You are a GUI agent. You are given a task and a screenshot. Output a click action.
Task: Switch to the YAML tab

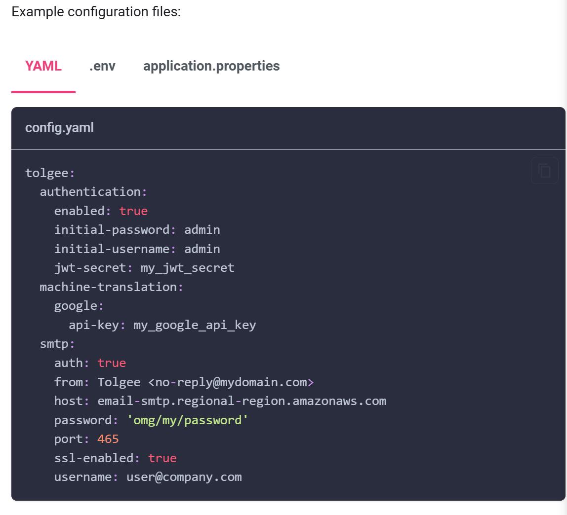tap(43, 66)
